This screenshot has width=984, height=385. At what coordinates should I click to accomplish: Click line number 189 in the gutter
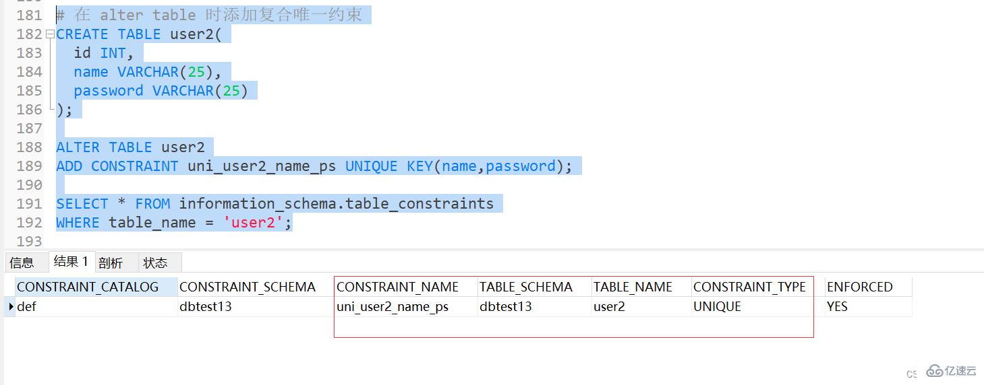pyautogui.click(x=29, y=166)
